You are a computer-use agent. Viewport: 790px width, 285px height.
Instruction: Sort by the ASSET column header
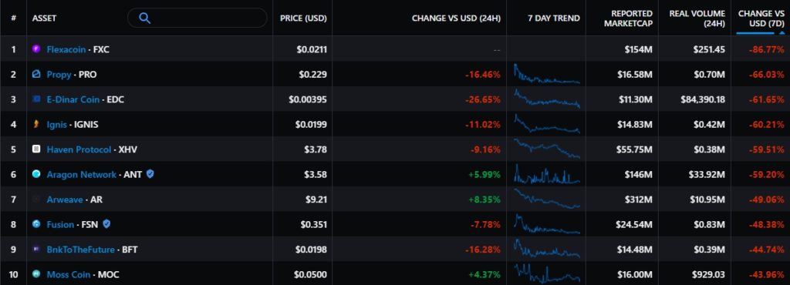coord(44,18)
